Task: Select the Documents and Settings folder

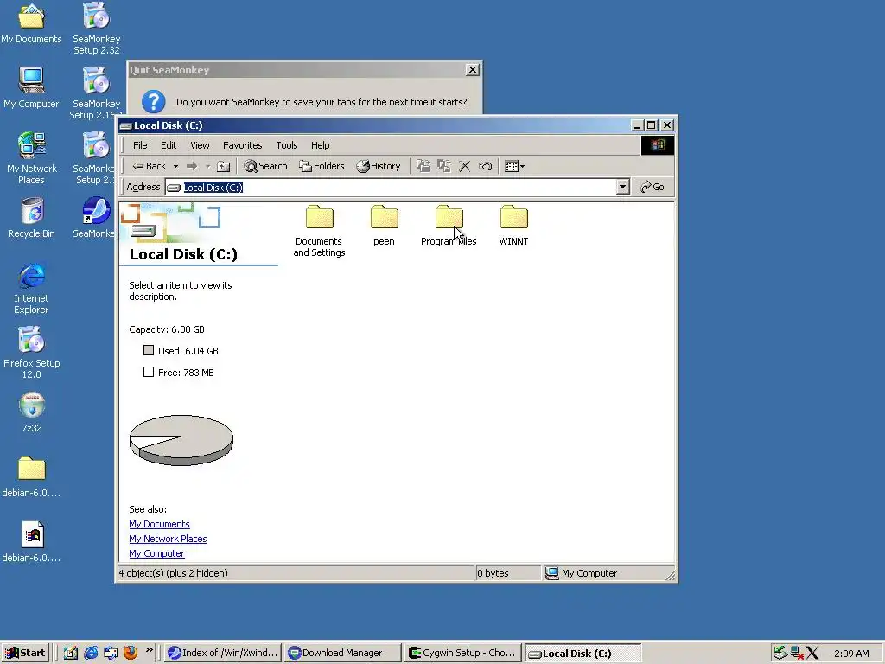Action: [x=320, y=230]
